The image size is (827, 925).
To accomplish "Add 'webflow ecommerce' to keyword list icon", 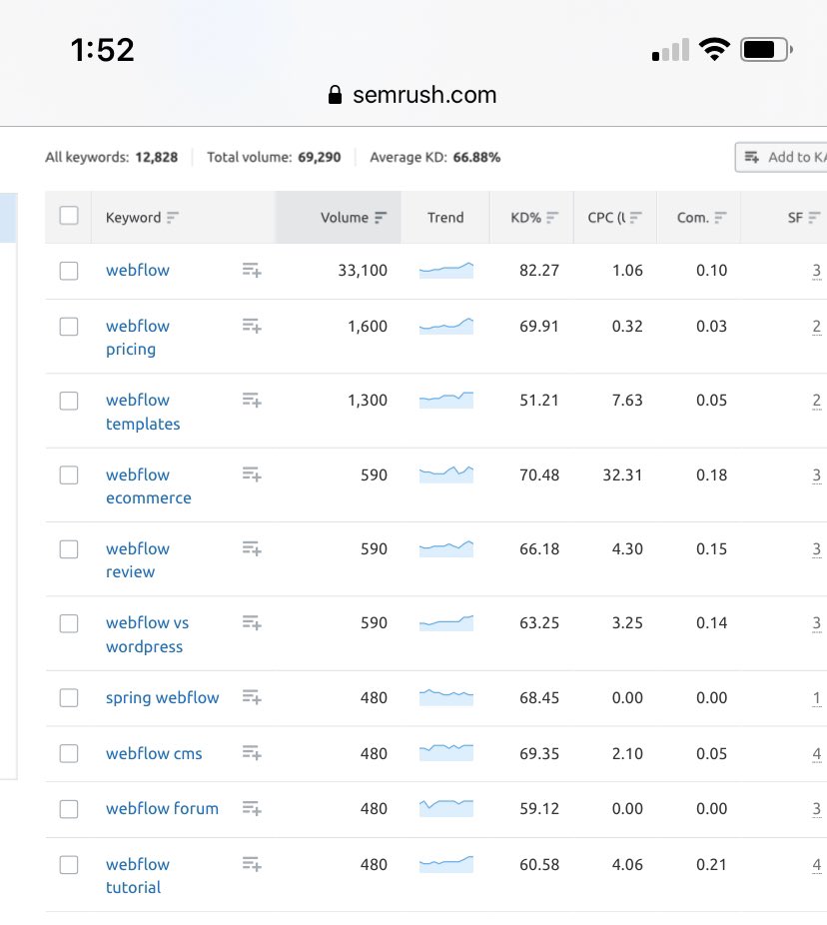I will (x=252, y=474).
